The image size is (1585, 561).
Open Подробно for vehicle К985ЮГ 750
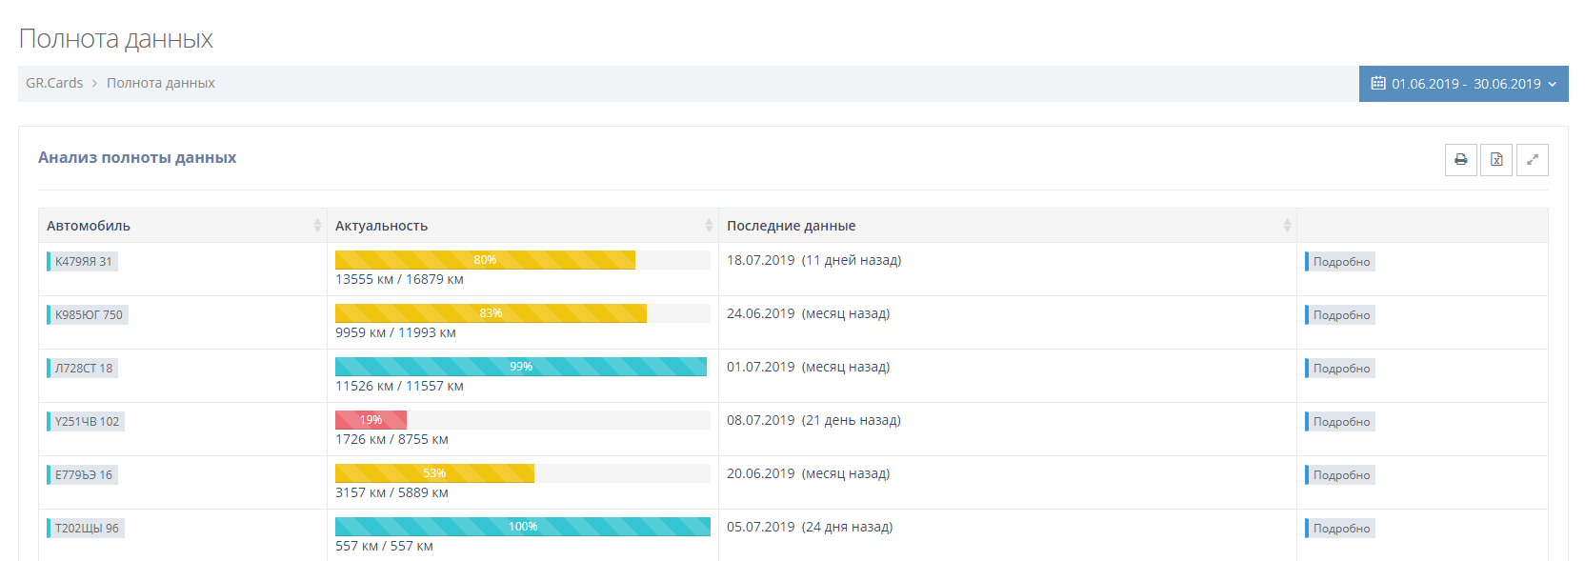(1340, 315)
